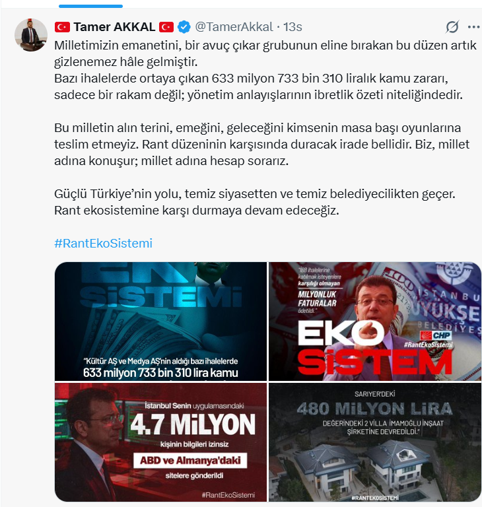The image size is (482, 507).
Task: Click the white ABD ve Almanya'daki label
Action: click(x=190, y=460)
